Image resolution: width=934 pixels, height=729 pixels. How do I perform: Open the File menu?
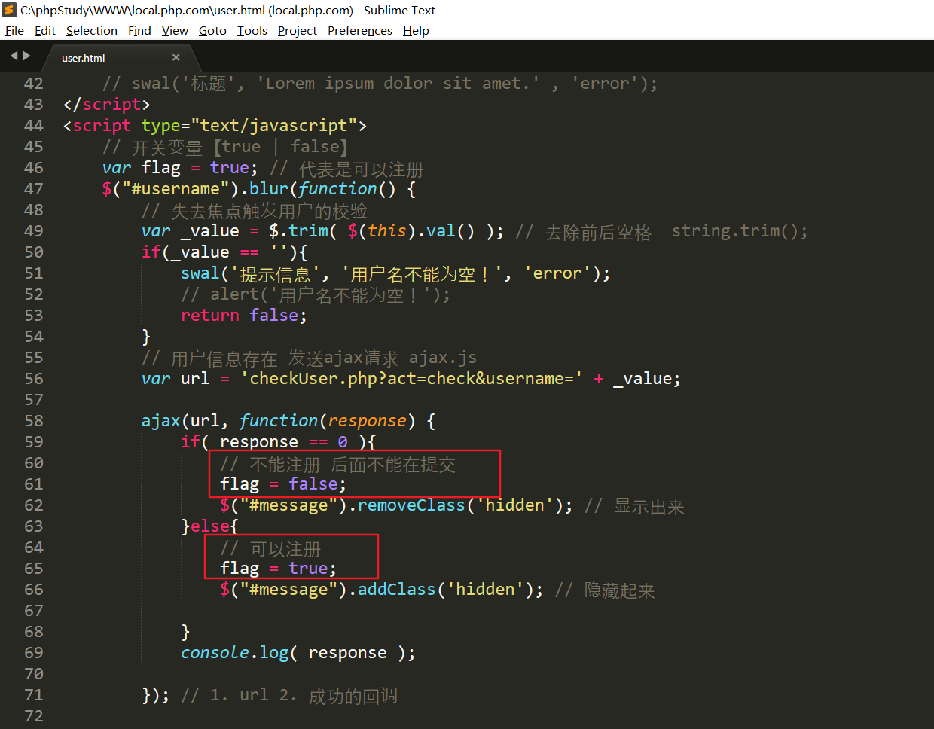click(x=14, y=31)
